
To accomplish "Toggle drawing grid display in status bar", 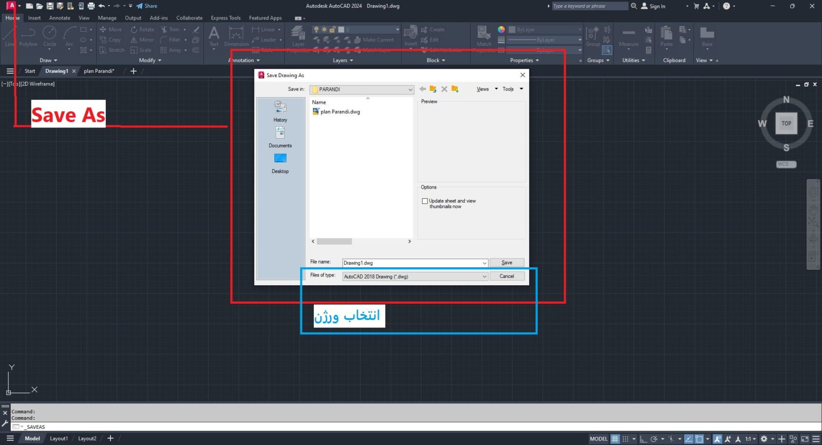I will point(615,439).
